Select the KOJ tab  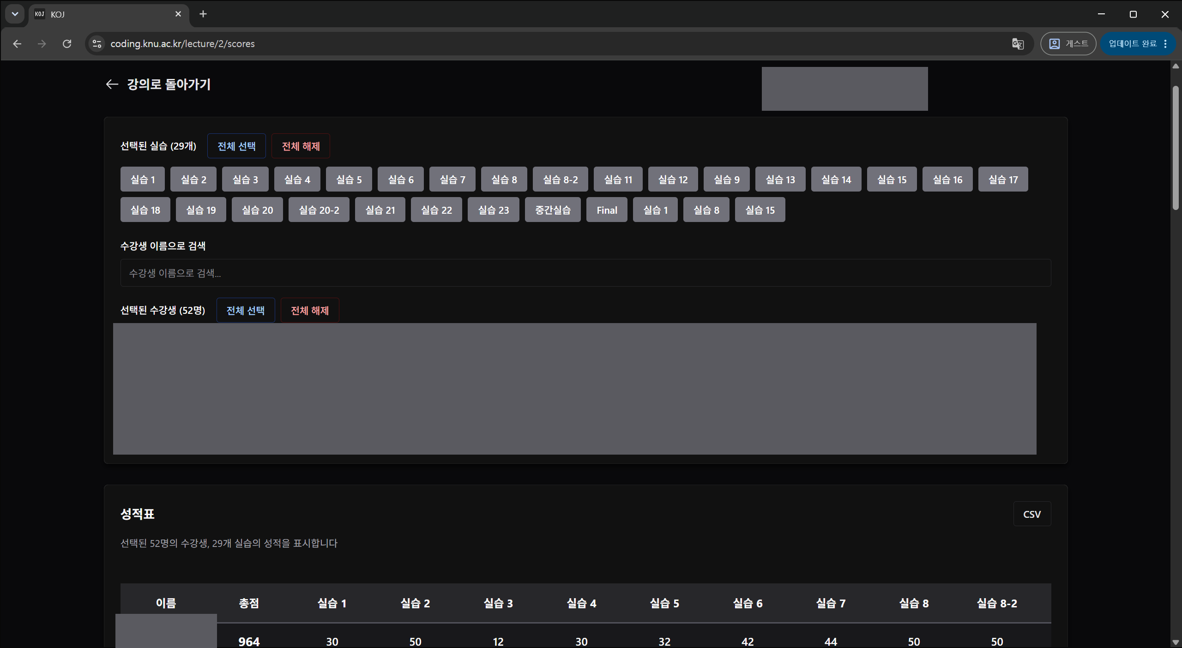coord(109,14)
